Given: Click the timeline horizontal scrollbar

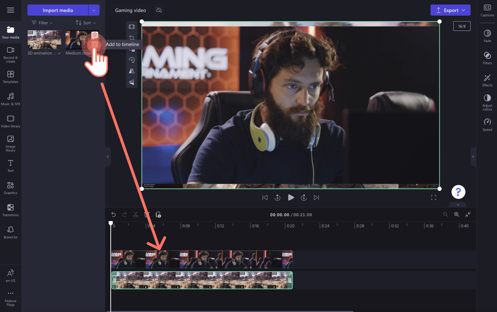Looking at the screenshot, I should (230, 311).
